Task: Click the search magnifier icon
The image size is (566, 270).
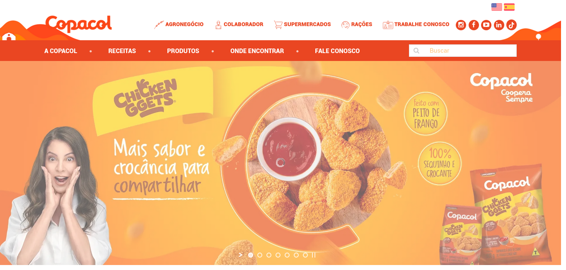Action: 416,51
